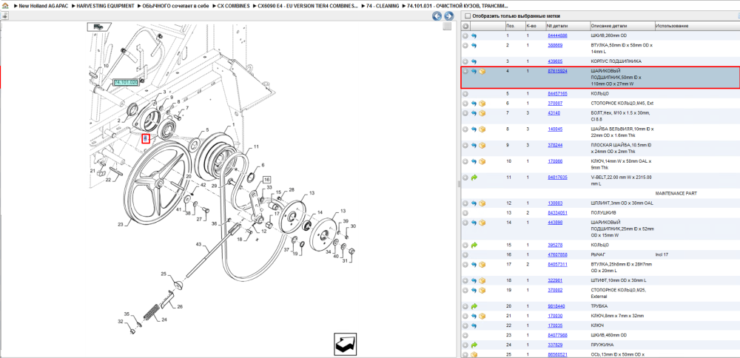
Task: Click reference label 74.101.020 in the diagram
Action: point(126,82)
